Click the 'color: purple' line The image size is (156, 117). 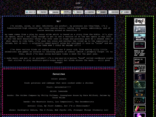point(59,79)
